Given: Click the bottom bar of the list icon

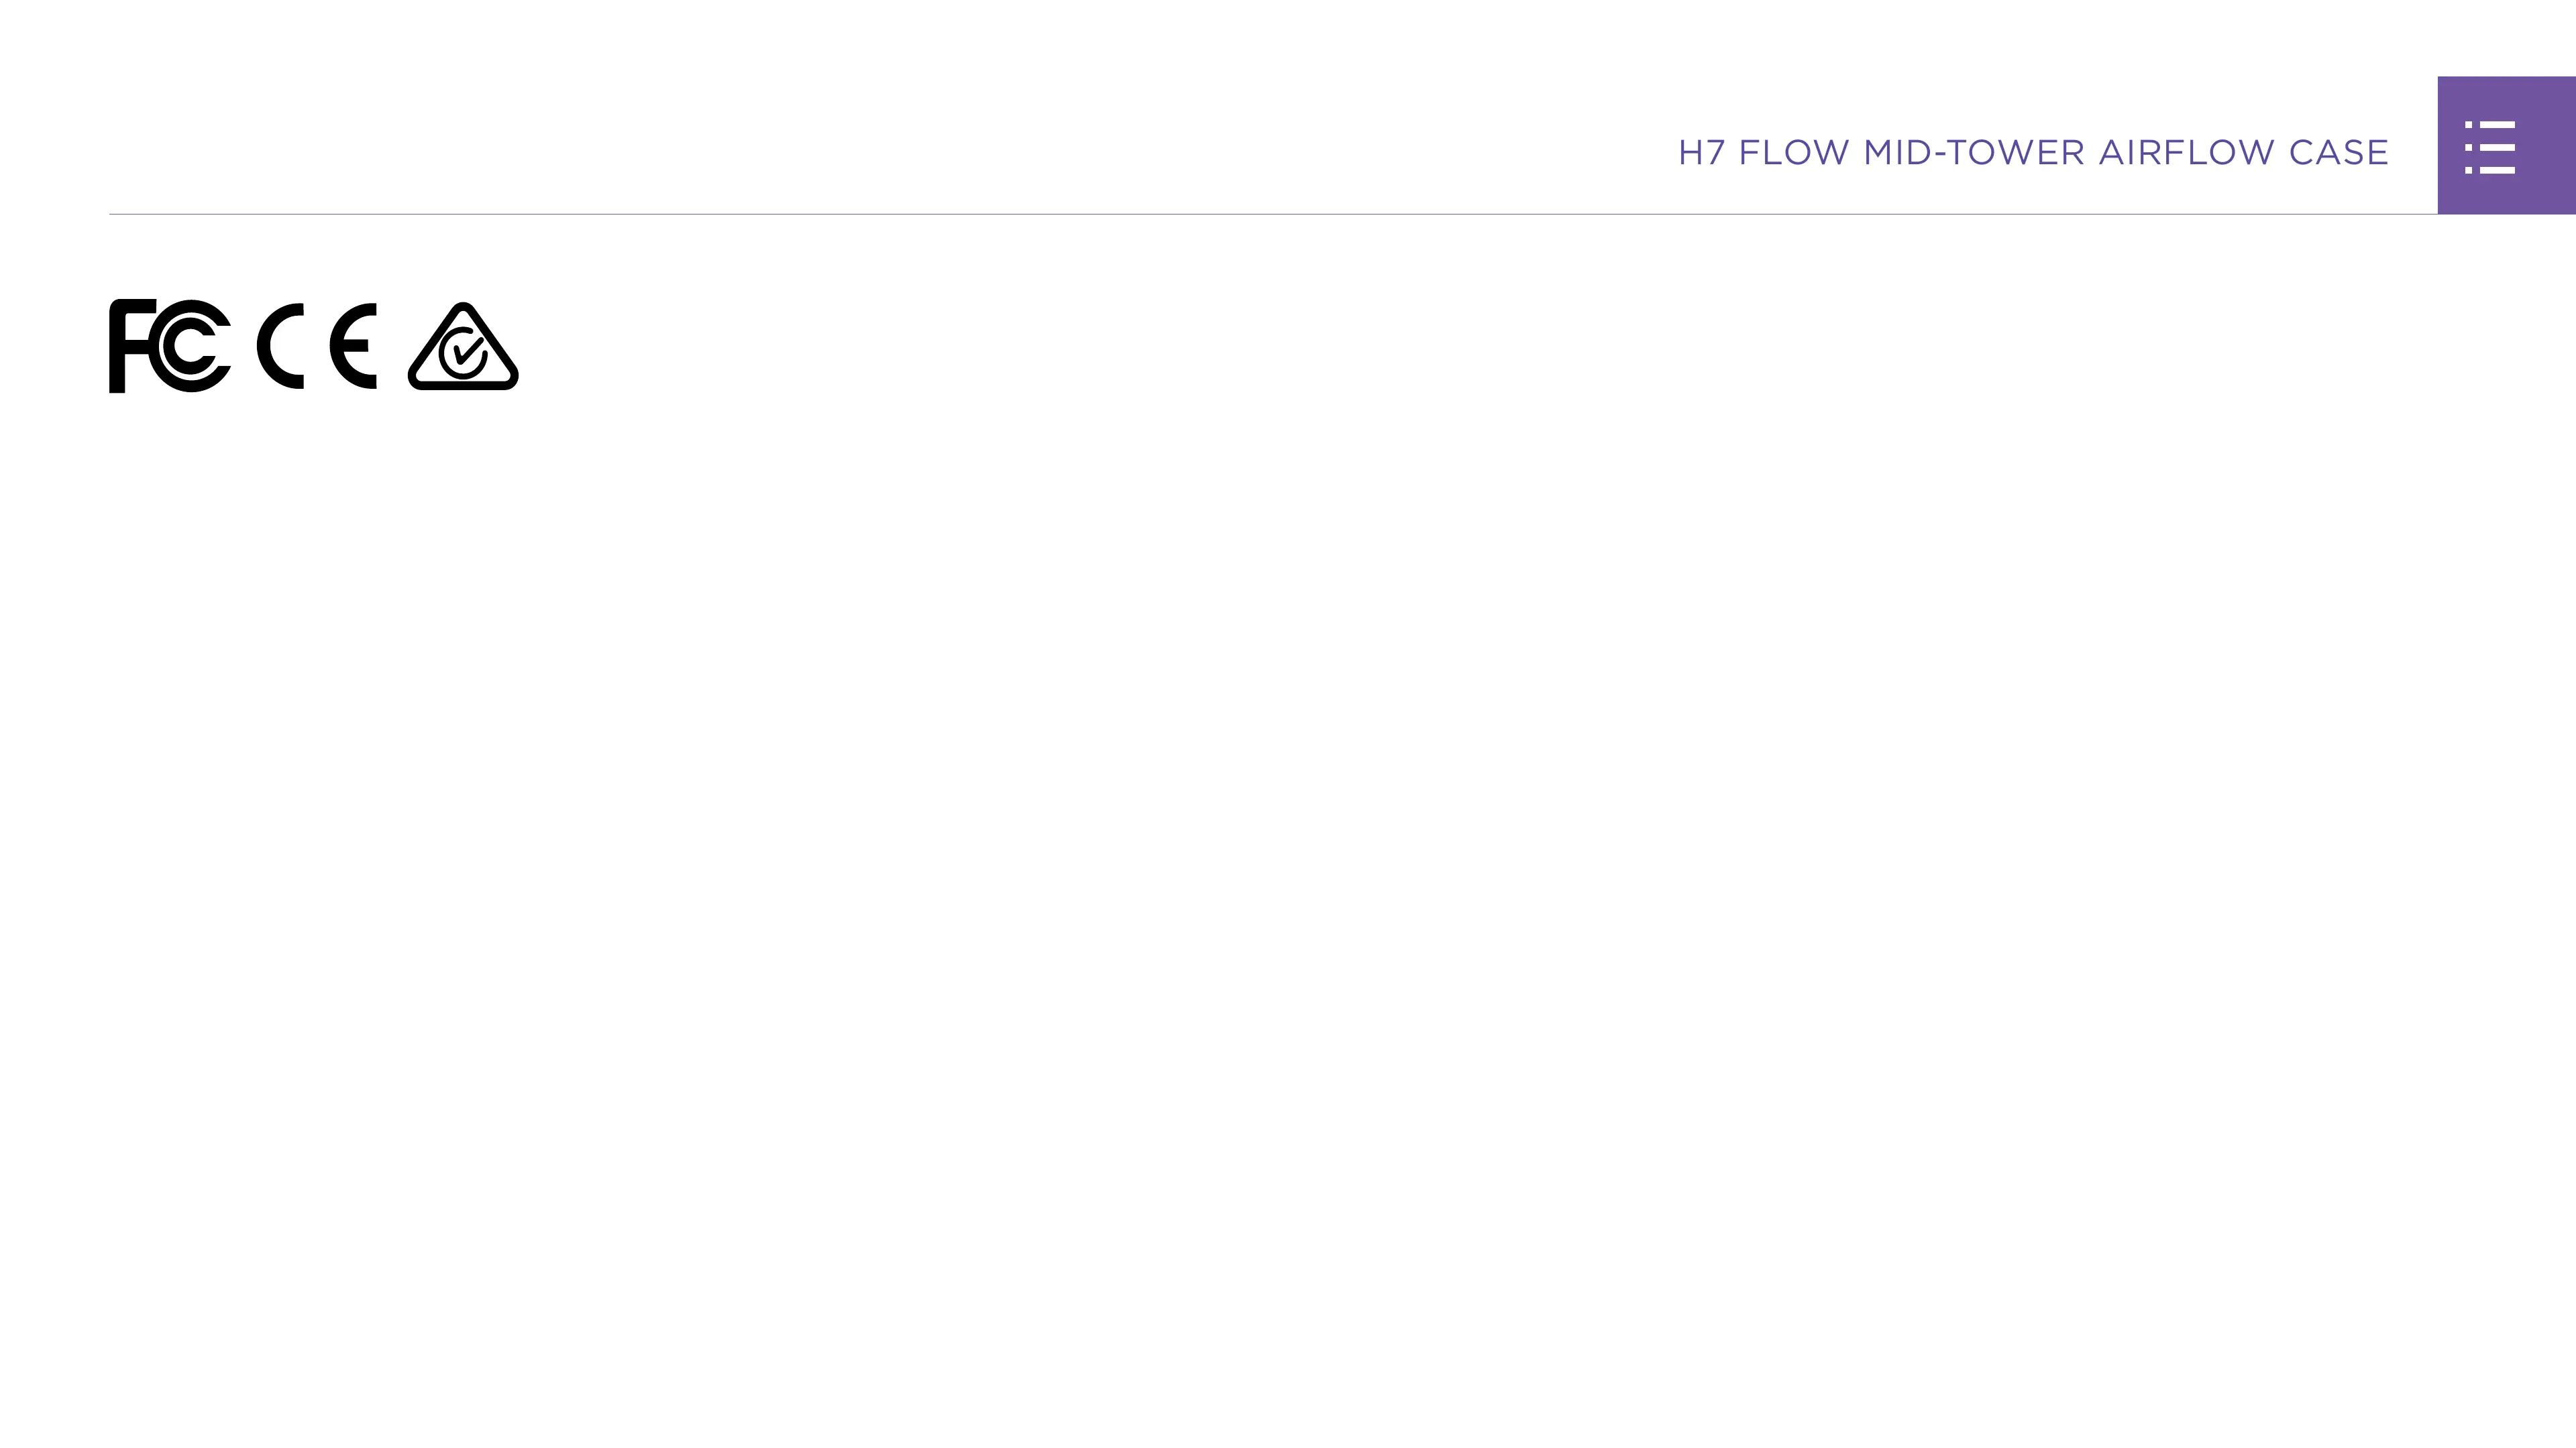Looking at the screenshot, I should point(2489,170).
